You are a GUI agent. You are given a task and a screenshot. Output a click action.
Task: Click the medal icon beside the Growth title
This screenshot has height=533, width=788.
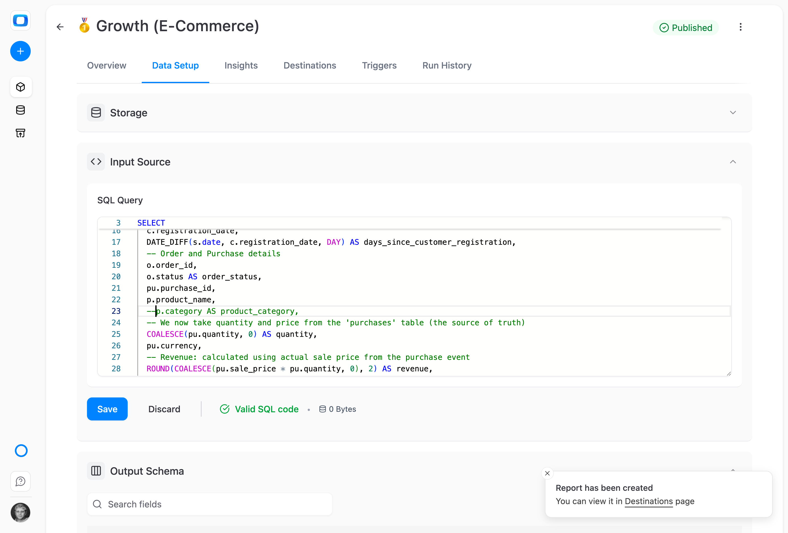coord(84,25)
